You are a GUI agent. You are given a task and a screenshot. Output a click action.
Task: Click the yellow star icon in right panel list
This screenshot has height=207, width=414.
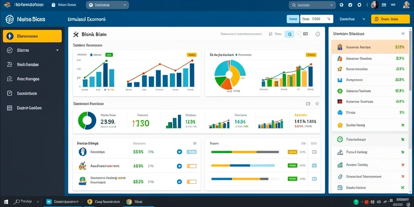click(x=340, y=125)
